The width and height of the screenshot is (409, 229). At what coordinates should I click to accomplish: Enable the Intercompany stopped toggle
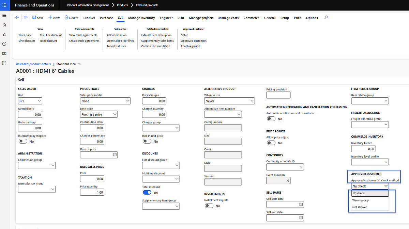coord(23,141)
